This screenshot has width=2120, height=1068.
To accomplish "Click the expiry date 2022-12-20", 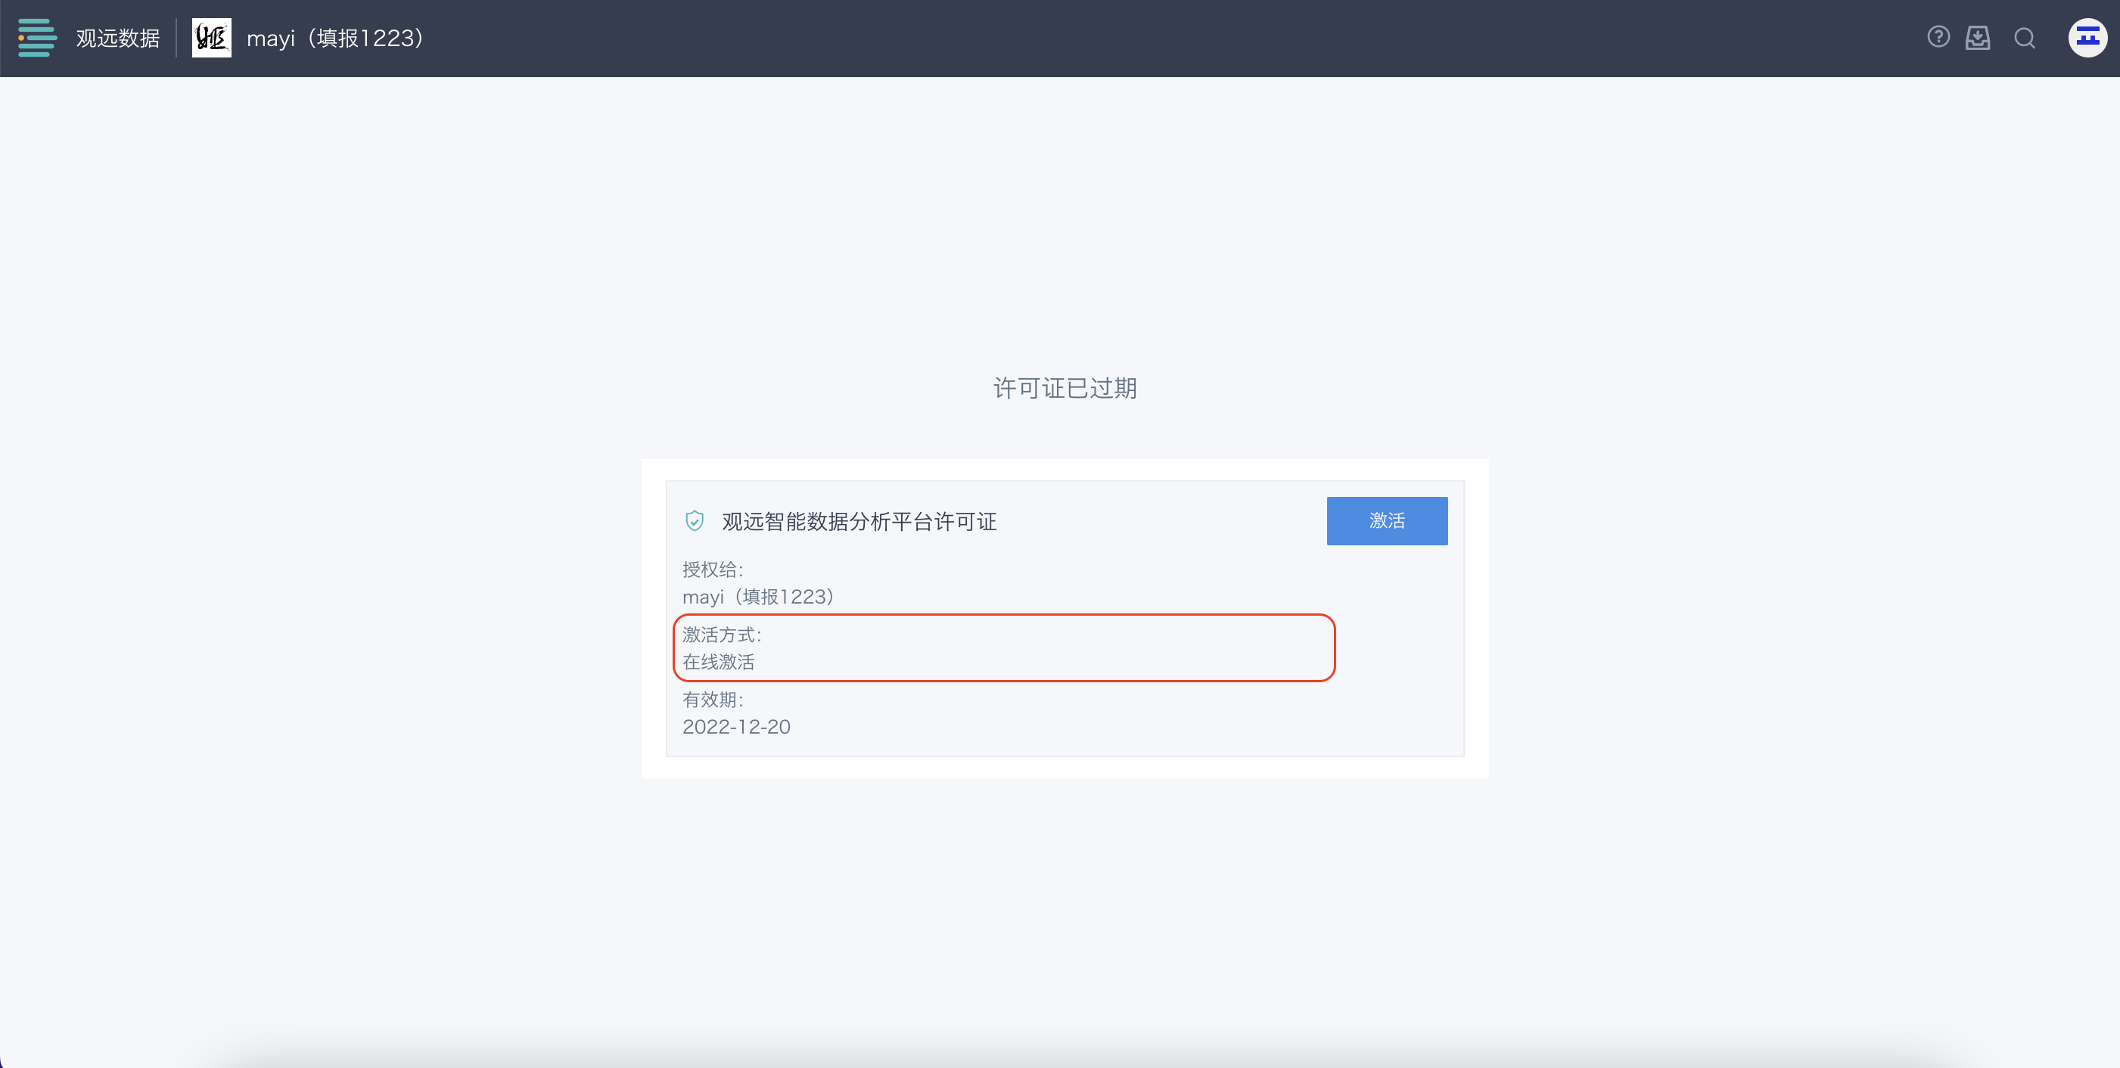I will (x=737, y=727).
